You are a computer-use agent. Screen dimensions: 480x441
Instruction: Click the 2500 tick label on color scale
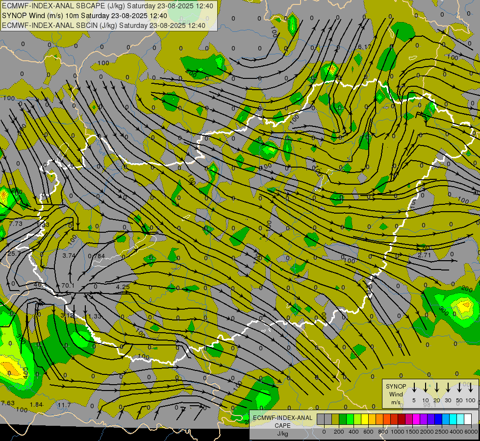click(x=442, y=432)
